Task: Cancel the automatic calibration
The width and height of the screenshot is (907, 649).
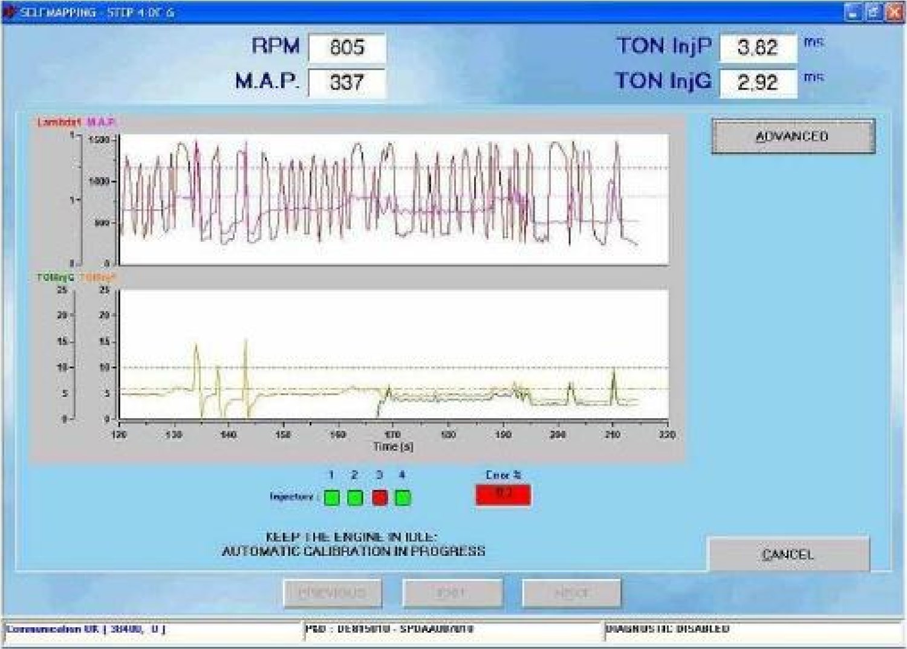Action: point(788,554)
